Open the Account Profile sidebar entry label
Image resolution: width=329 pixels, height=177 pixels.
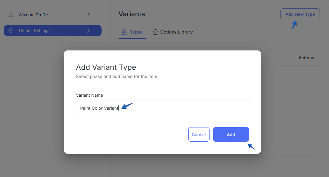tap(33, 15)
